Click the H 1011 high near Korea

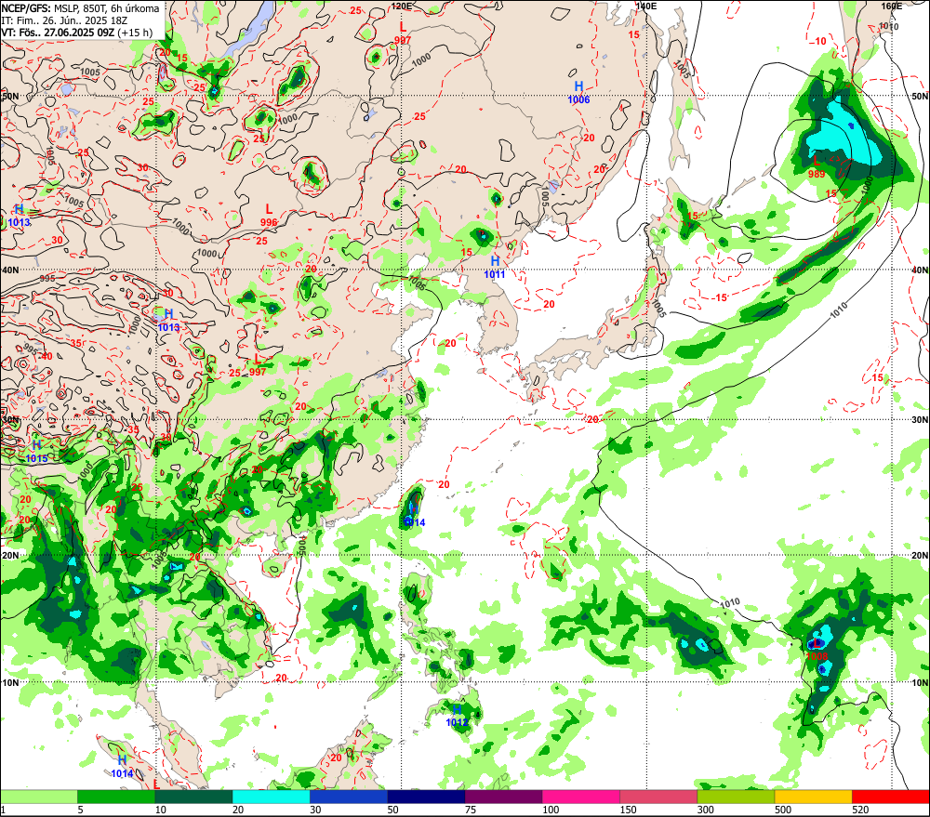(495, 268)
